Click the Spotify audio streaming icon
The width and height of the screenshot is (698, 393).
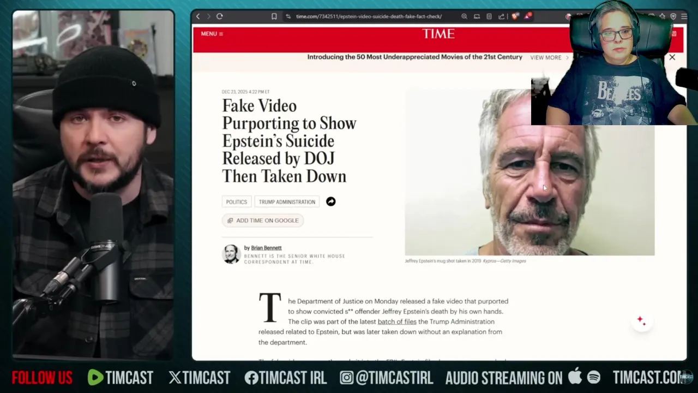click(594, 378)
